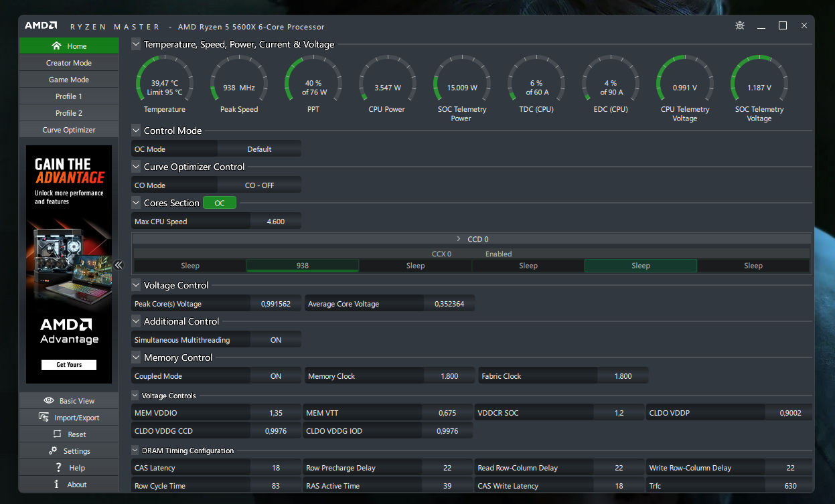
Task: Open Settings gear entry
Action: click(69, 450)
